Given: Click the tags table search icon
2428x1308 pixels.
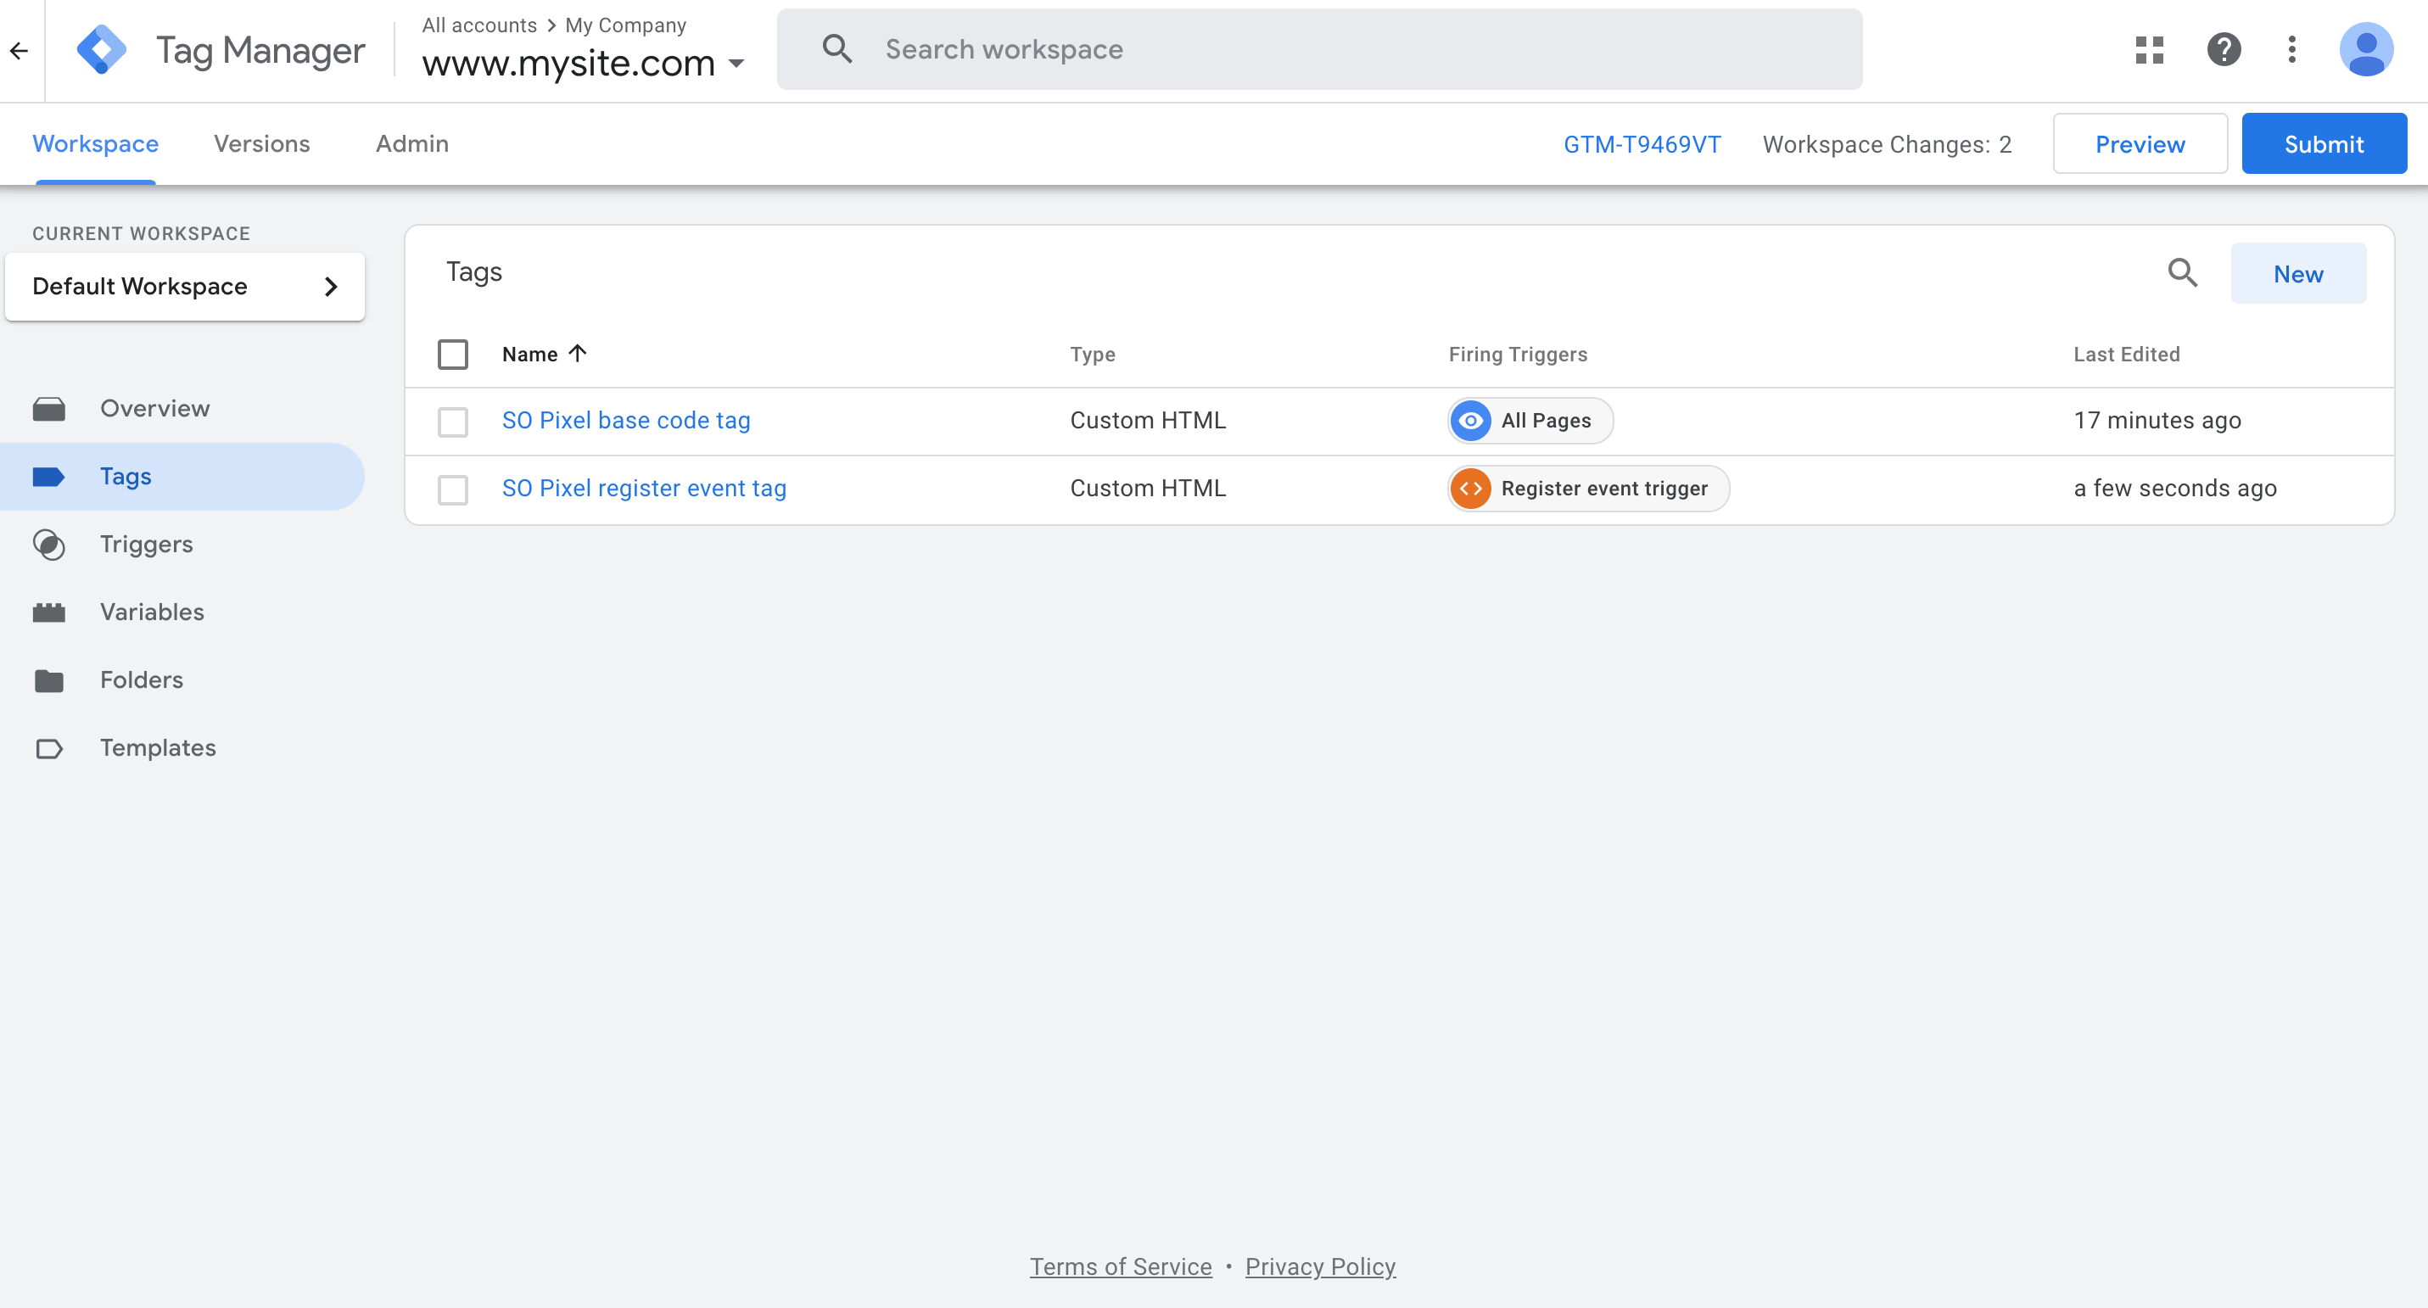Looking at the screenshot, I should click(x=2182, y=273).
